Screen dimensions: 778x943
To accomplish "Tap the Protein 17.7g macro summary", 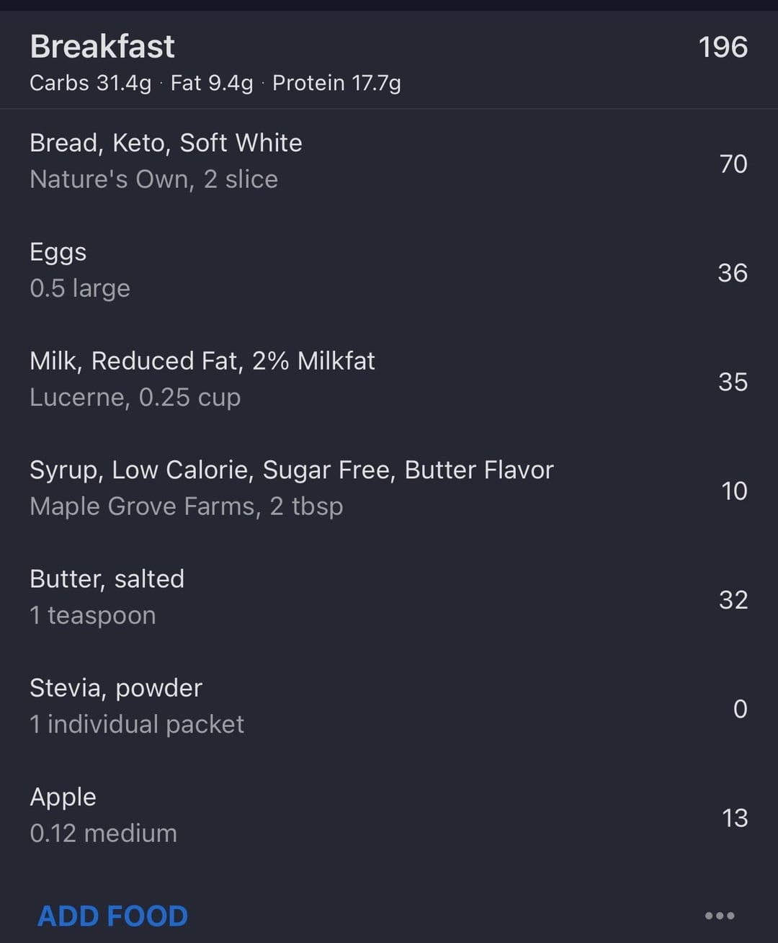I will coord(336,84).
